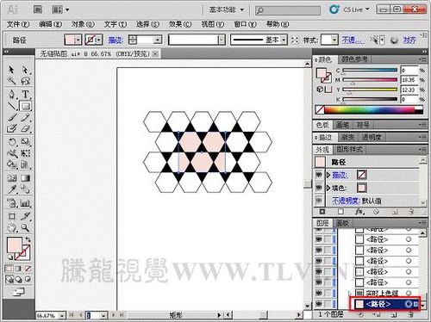Open the 基本功能 workspace dropdown
The width and height of the screenshot is (431, 322).
227,9
